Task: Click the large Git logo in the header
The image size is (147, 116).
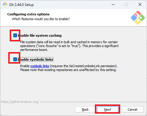Action: tap(138, 18)
